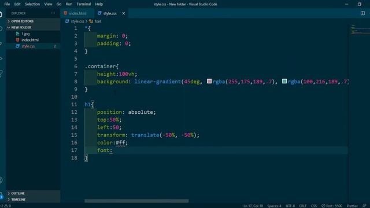Change end of line sequence CRLF
The width and height of the screenshot is (370, 208).
point(303,206)
